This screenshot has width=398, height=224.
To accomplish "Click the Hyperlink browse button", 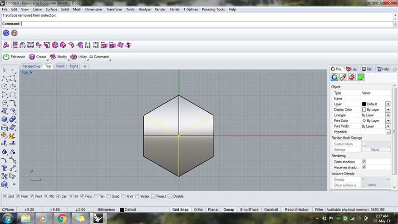I will tap(388, 132).
